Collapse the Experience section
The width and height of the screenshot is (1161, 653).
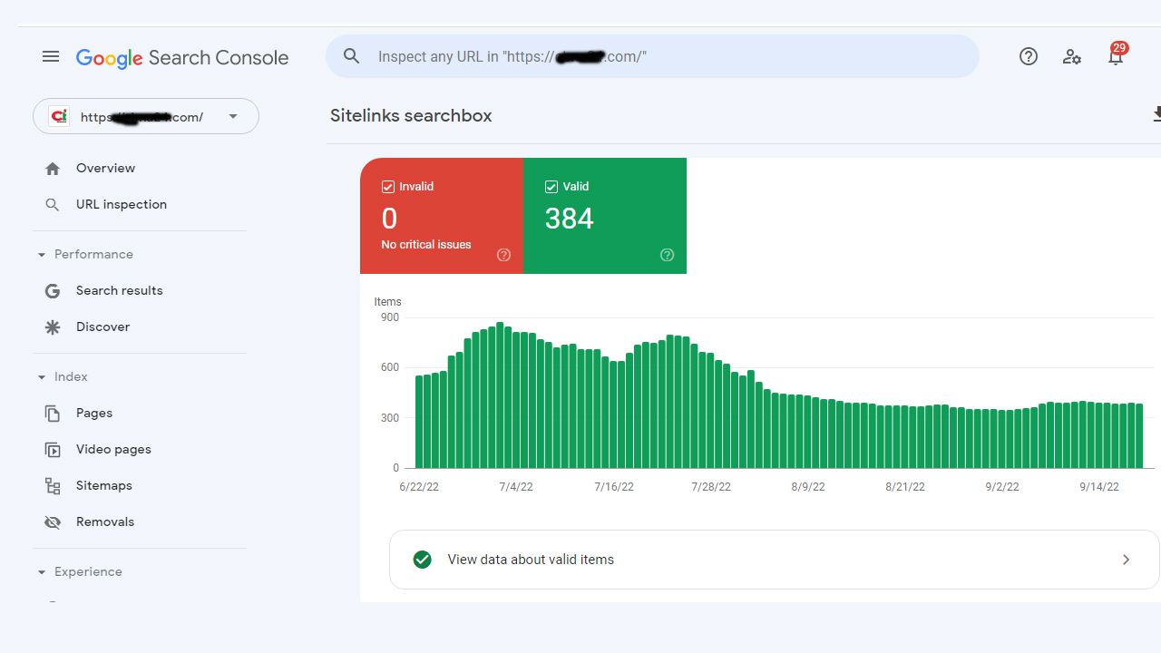point(42,572)
